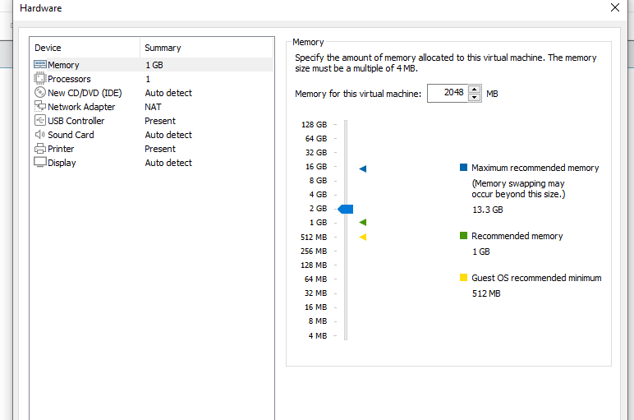Click the 1 GB summary for Memory

pyautogui.click(x=154, y=65)
